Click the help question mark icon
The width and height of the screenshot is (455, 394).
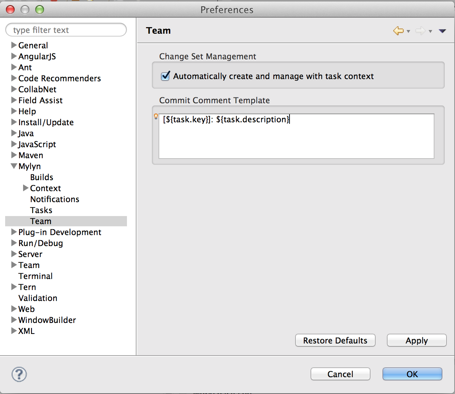[18, 374]
